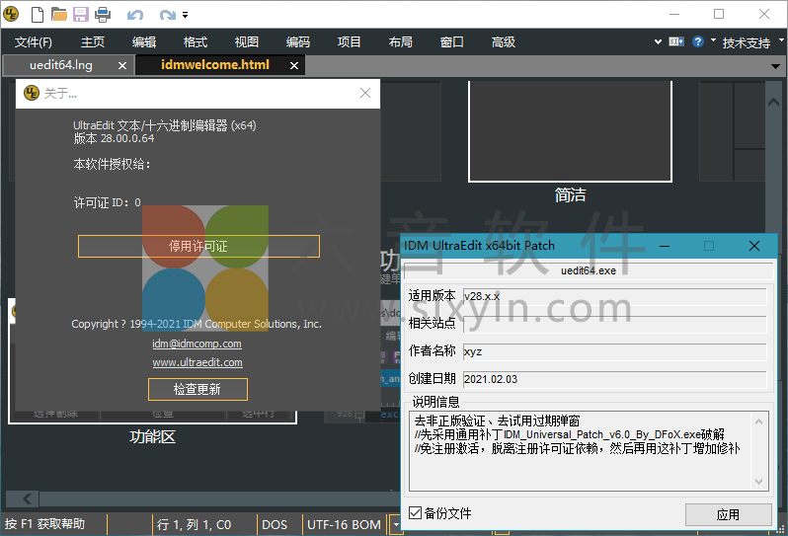Click the New file icon in toolbar
Viewport: 788px width, 536px height.
pyautogui.click(x=38, y=15)
